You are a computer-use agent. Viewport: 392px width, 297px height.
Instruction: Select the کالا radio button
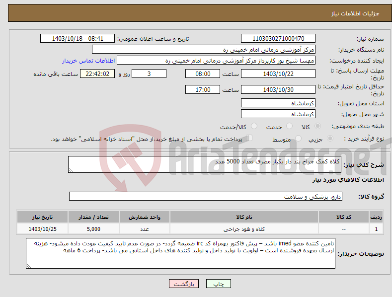(x=317, y=126)
